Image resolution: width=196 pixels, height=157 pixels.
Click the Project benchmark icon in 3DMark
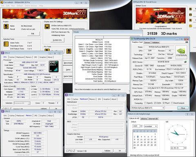point(6,27)
